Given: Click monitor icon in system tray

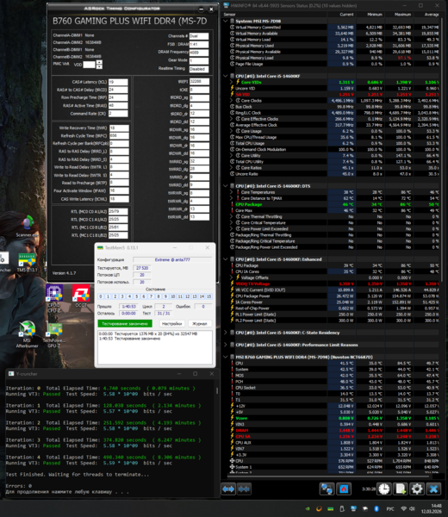Looking at the screenshot, I should tap(353, 508).
